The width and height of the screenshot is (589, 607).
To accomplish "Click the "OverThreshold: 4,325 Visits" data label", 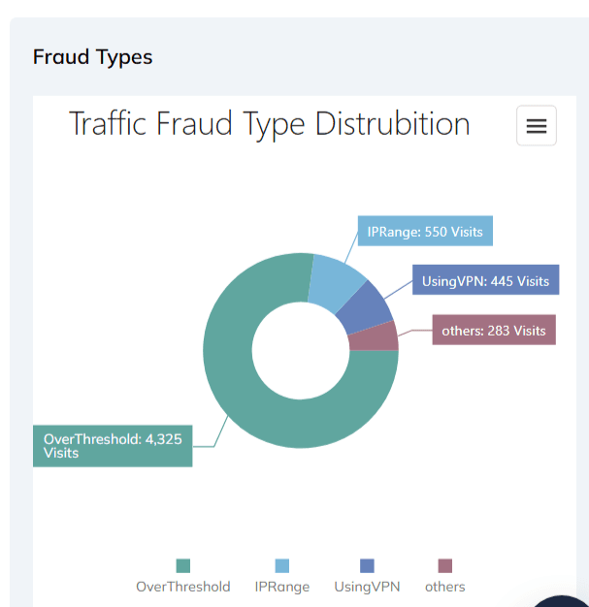I will 112,445.
